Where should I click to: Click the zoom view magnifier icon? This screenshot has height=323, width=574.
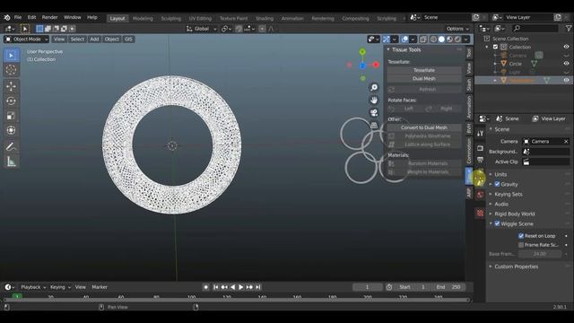[374, 88]
